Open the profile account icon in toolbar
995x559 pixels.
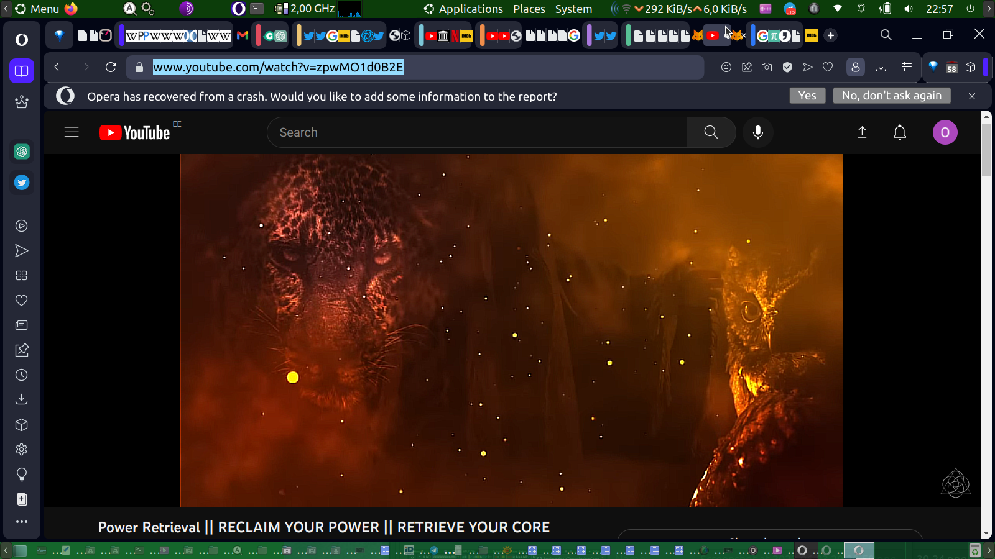pyautogui.click(x=856, y=67)
